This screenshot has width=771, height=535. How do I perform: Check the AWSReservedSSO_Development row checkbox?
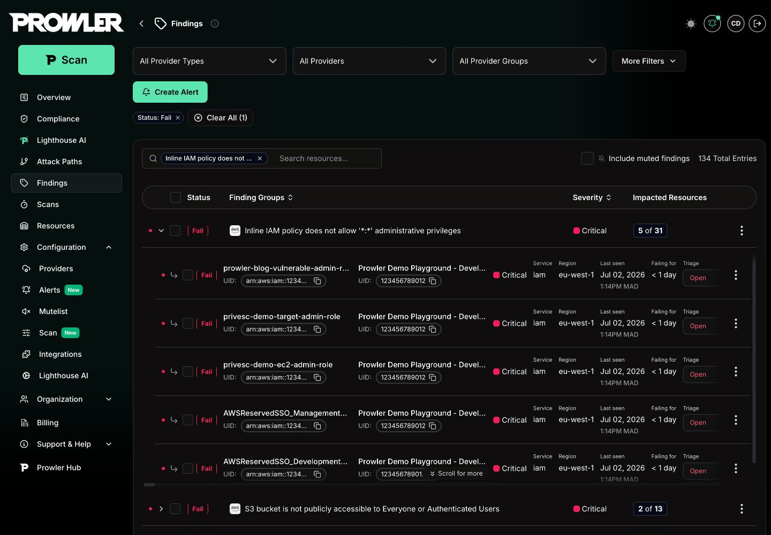click(188, 468)
